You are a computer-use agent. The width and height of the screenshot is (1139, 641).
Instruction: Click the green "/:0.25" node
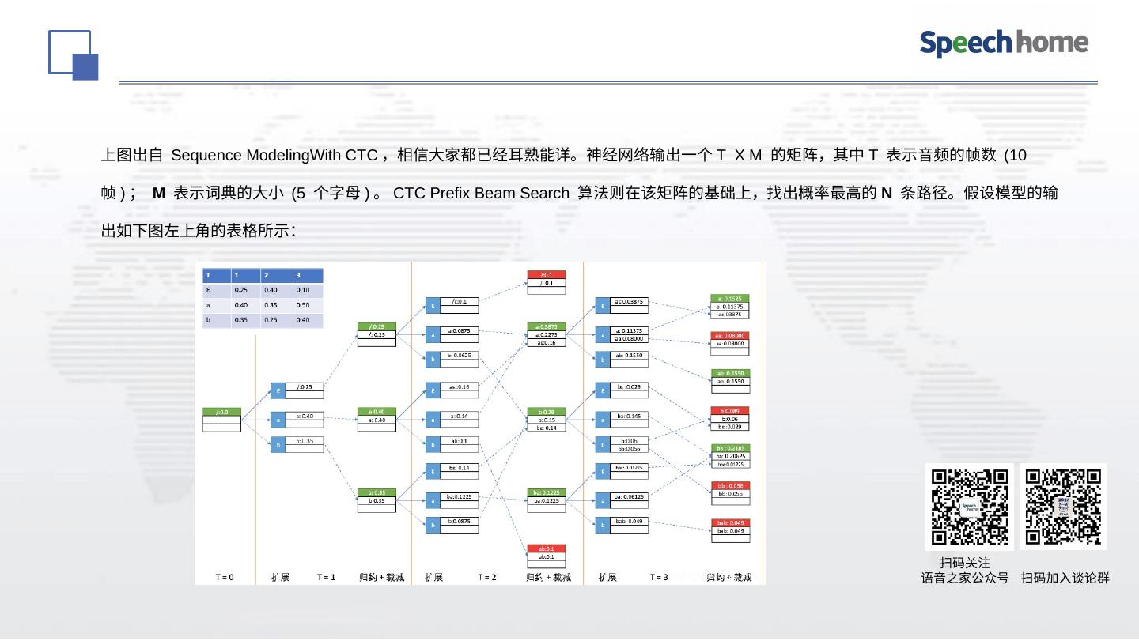click(x=377, y=326)
